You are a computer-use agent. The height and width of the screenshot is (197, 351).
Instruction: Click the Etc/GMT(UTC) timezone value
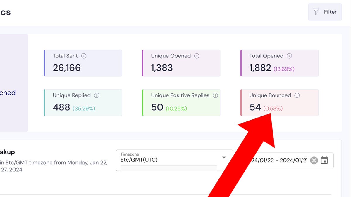(x=139, y=160)
